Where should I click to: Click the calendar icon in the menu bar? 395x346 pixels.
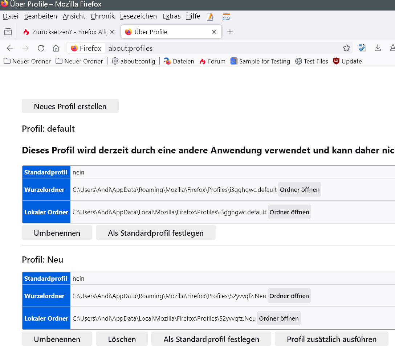(226, 17)
